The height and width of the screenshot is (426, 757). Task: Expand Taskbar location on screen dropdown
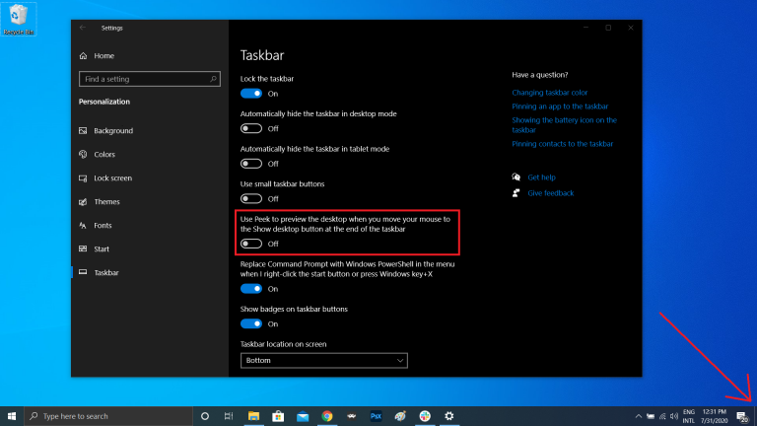click(x=323, y=361)
